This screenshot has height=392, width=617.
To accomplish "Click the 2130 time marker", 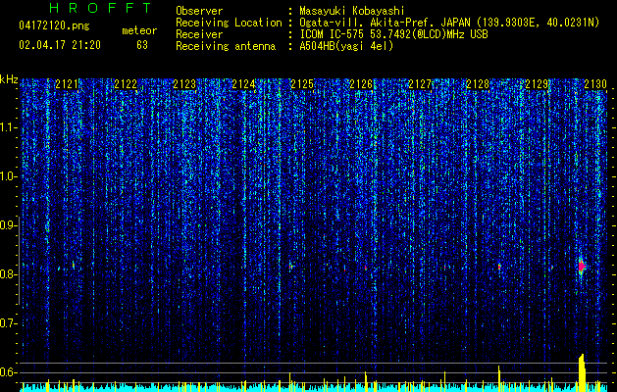I will (x=595, y=84).
